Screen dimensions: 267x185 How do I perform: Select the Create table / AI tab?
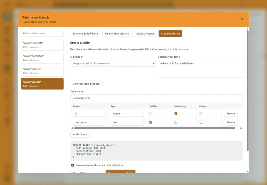170,33
